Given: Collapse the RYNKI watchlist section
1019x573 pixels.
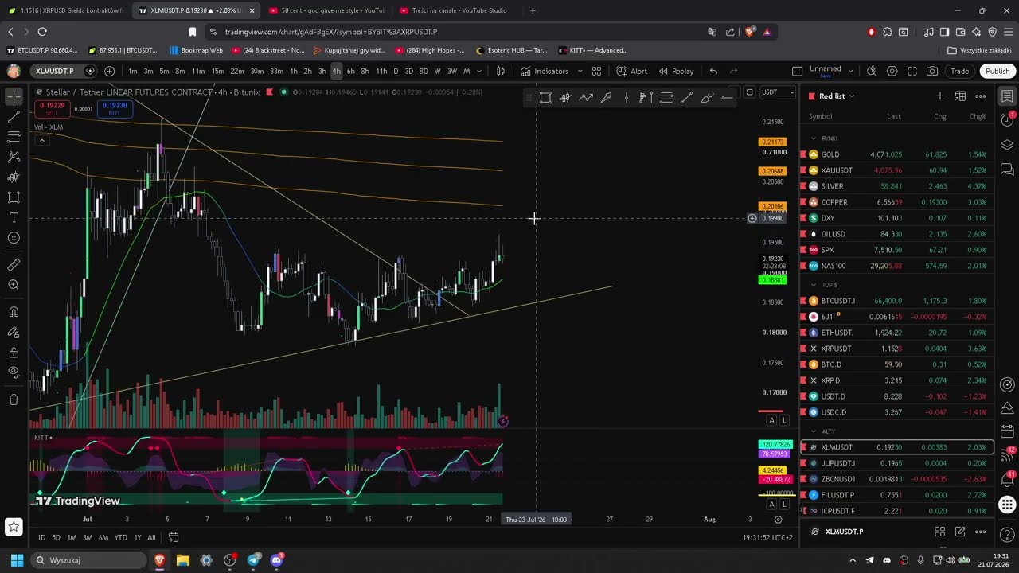Looking at the screenshot, I should 813,138.
